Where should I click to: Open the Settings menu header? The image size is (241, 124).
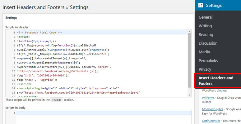click(218, 5)
